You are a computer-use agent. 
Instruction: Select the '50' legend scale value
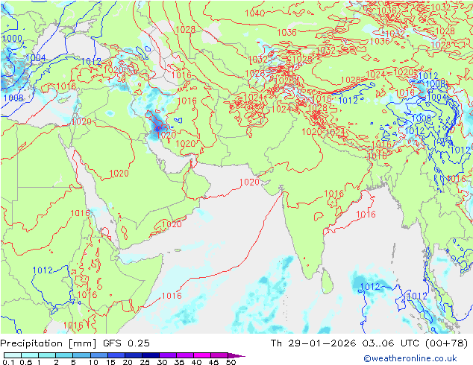(x=231, y=362)
